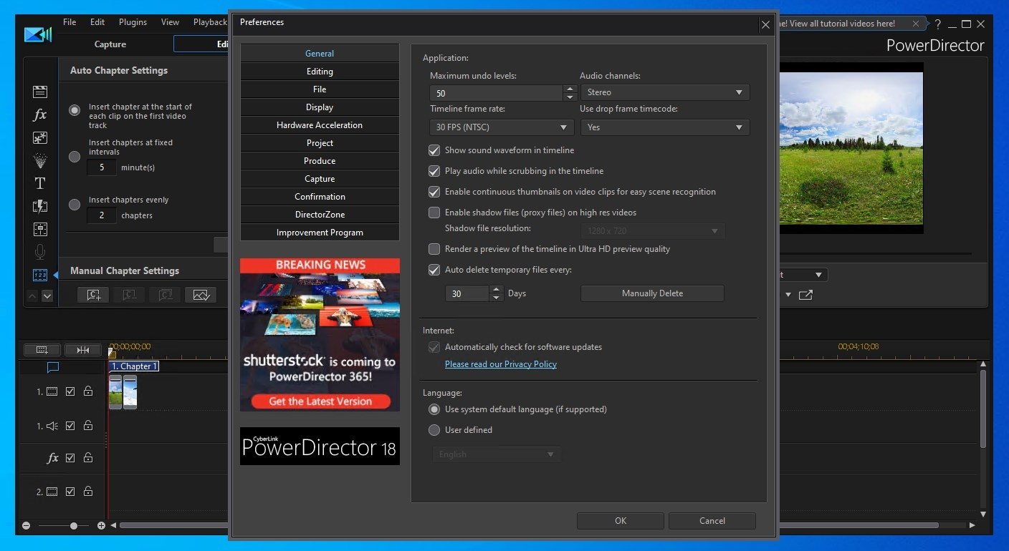Open the View menu in menu bar
Viewport: 1009px width, 551px height.
(x=170, y=22)
